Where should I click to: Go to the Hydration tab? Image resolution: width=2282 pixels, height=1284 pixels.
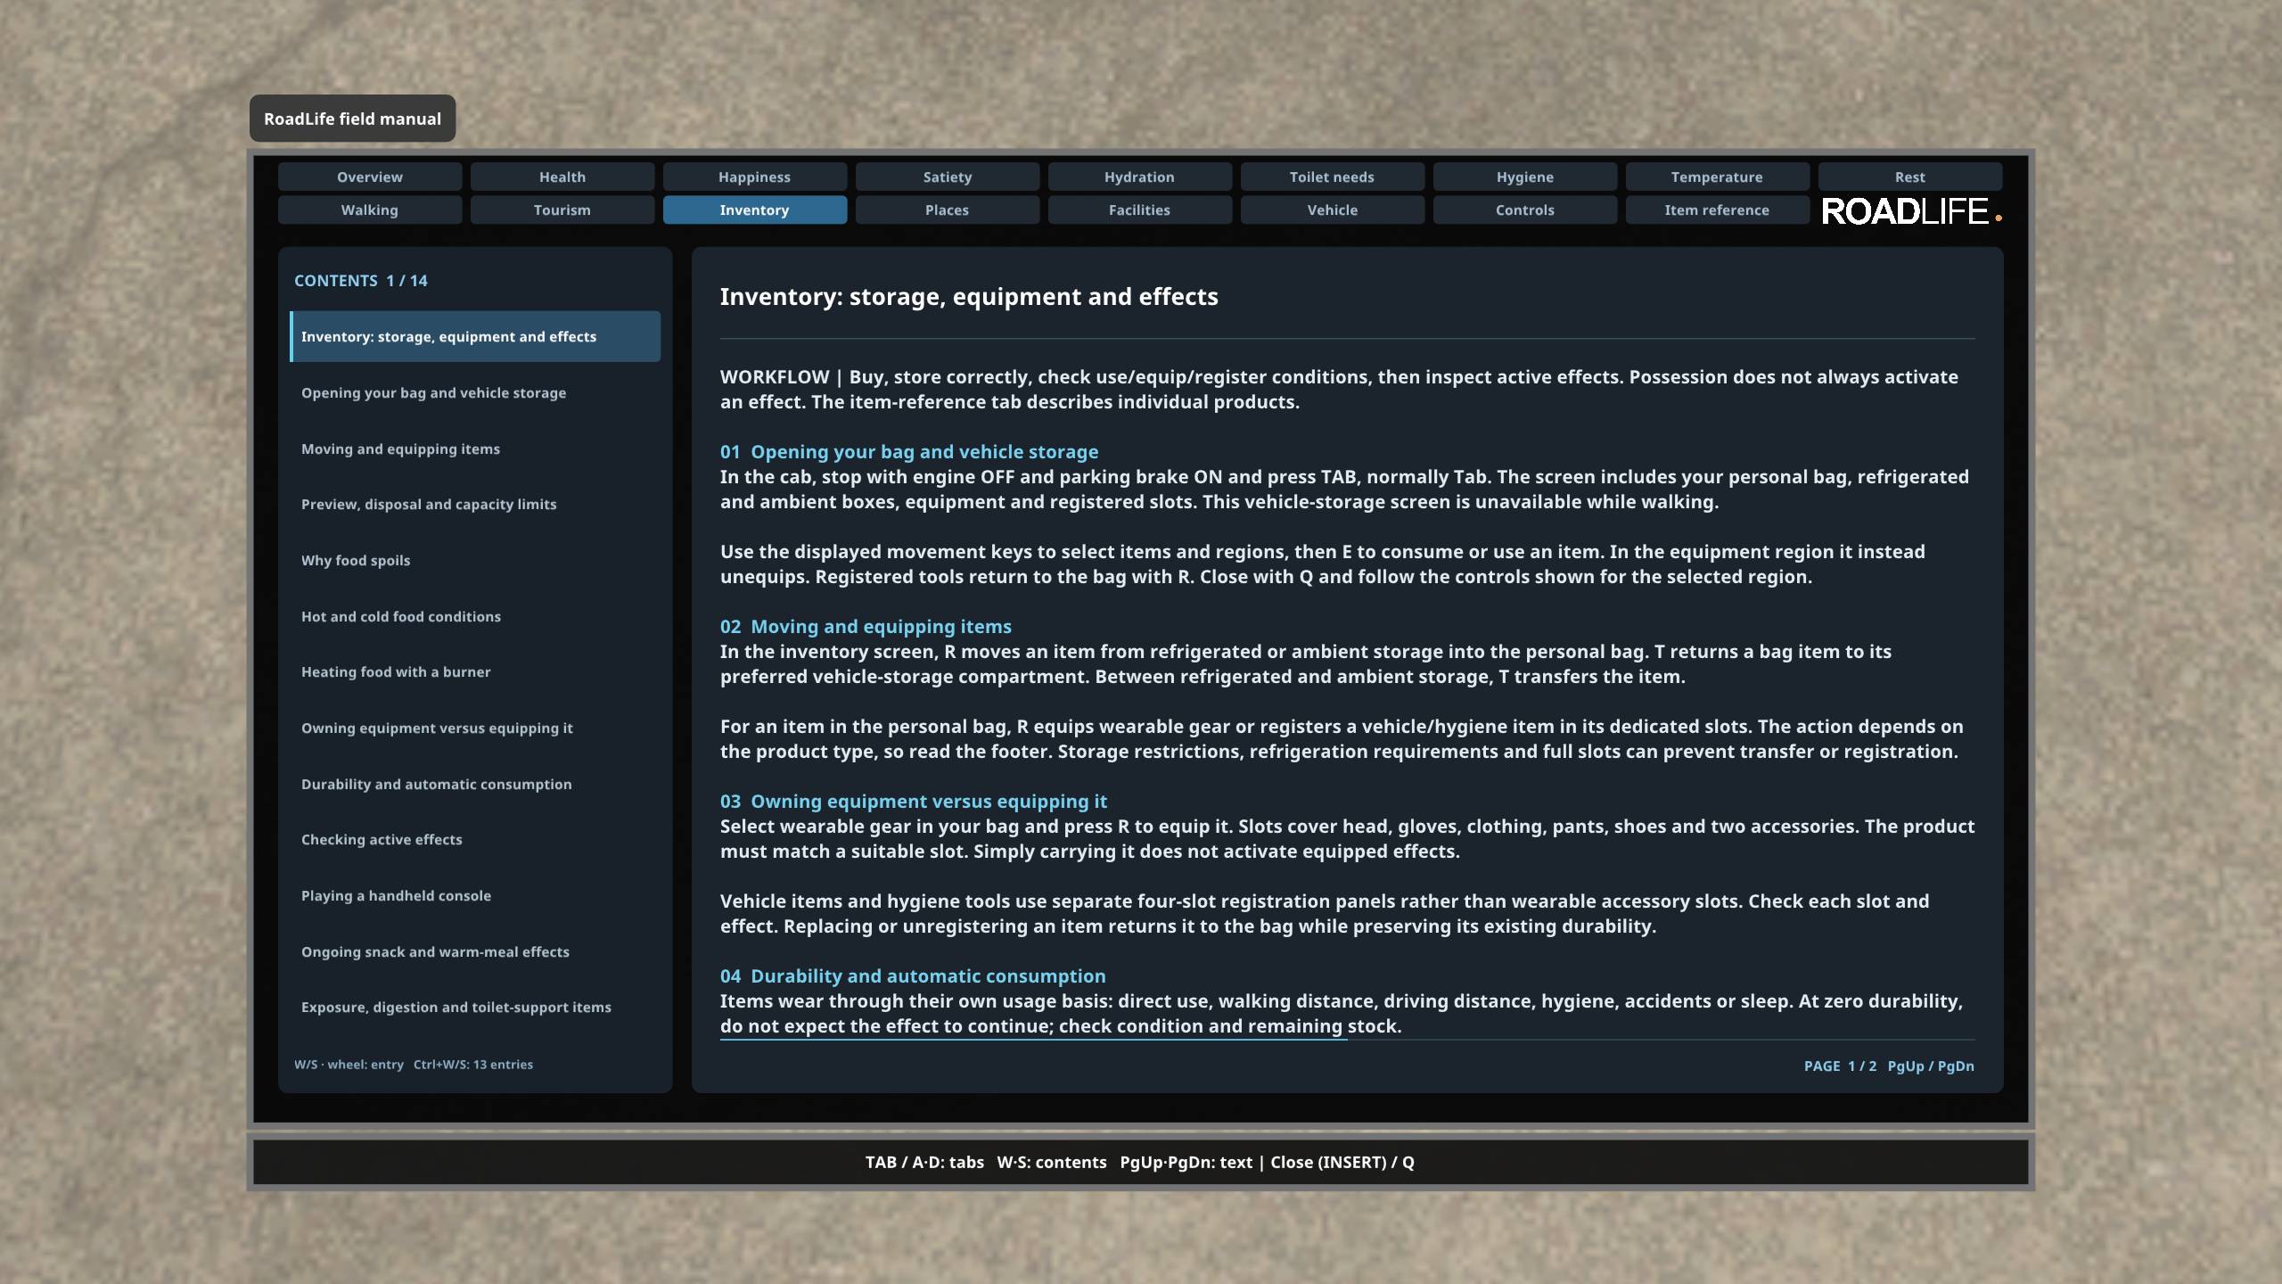point(1140,177)
